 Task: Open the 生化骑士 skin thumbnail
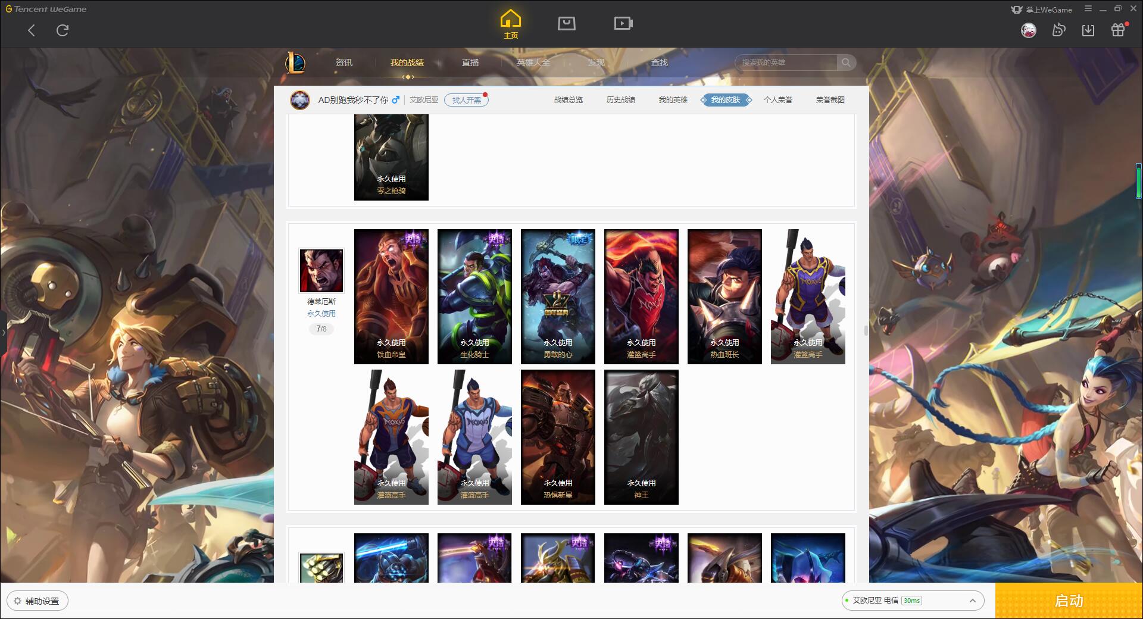tap(474, 296)
